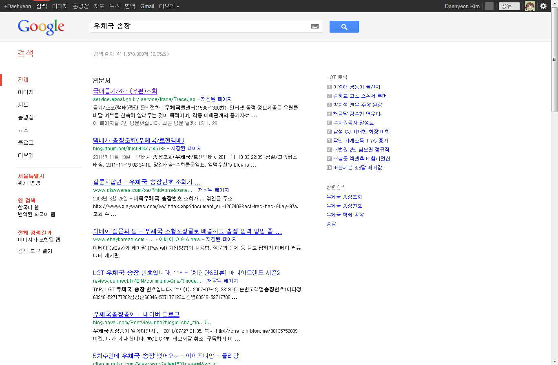The image size is (558, 365).
Task: Search the single-word related term 송장
Action: [331, 224]
